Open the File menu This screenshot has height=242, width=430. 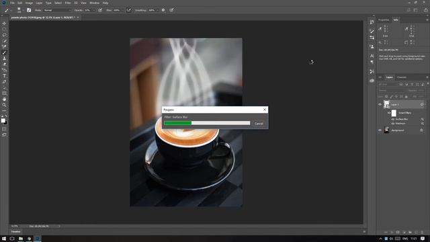pos(12,3)
